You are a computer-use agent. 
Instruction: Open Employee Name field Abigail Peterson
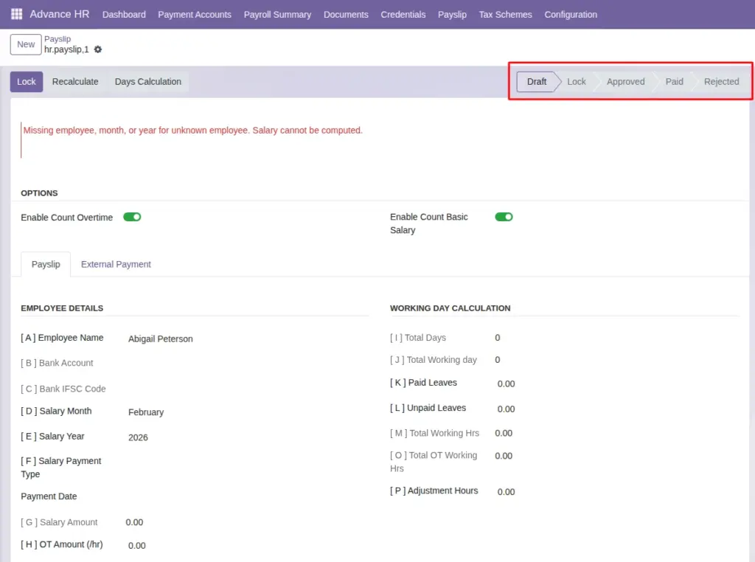coord(160,339)
